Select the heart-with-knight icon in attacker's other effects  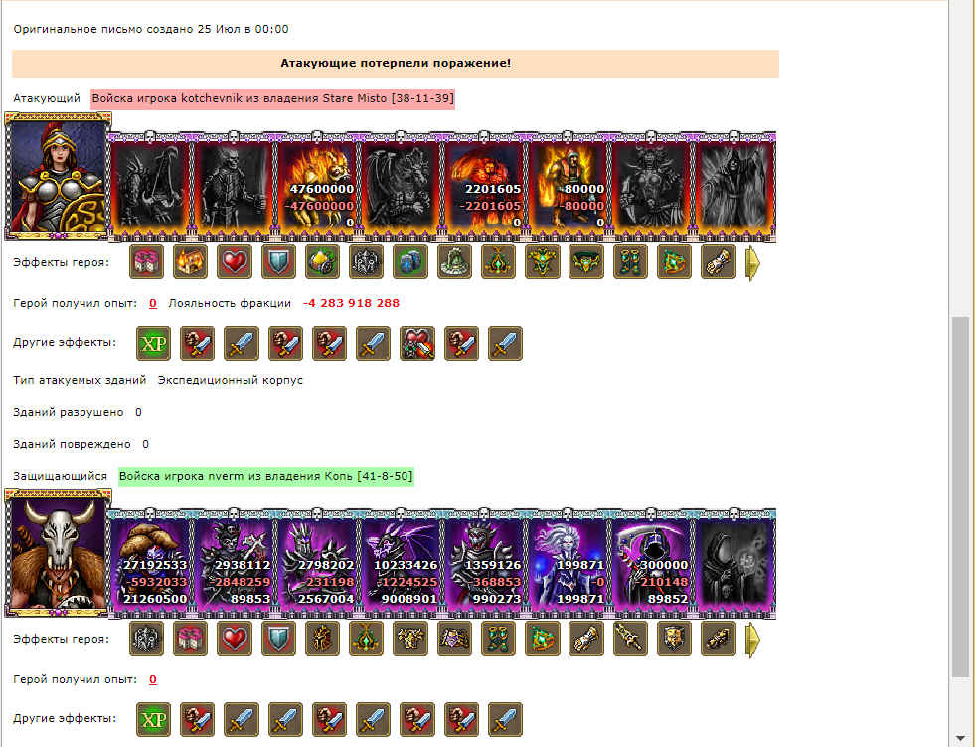[x=417, y=343]
